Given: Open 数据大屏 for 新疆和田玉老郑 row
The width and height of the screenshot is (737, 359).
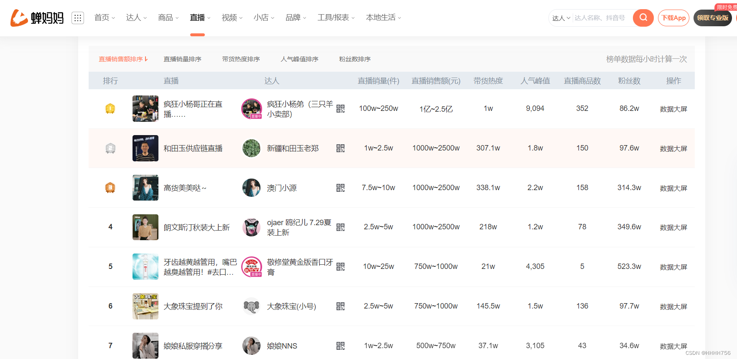Looking at the screenshot, I should 673,148.
